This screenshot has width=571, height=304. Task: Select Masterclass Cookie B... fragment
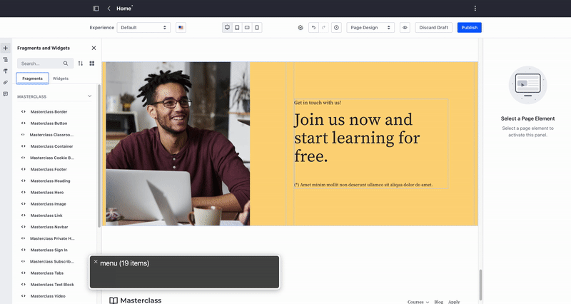click(x=52, y=158)
